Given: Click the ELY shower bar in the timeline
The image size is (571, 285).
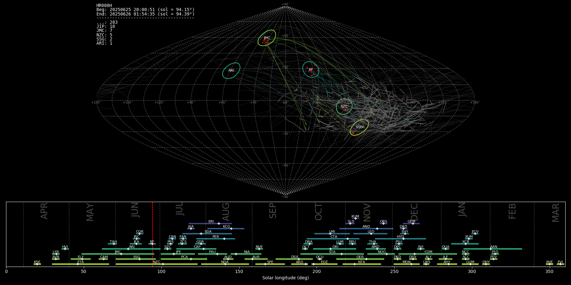Looking at the screenshot, I should [x=81, y=259].
